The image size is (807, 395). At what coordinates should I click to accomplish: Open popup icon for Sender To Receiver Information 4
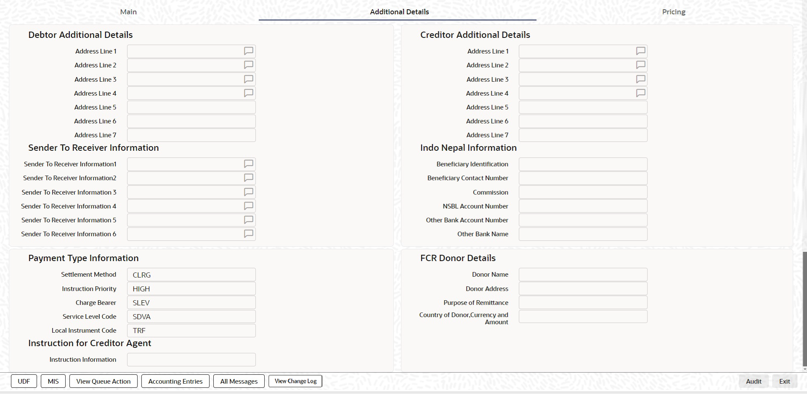(x=249, y=206)
